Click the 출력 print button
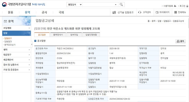This screenshot has width=189, height=102. tap(180, 41)
